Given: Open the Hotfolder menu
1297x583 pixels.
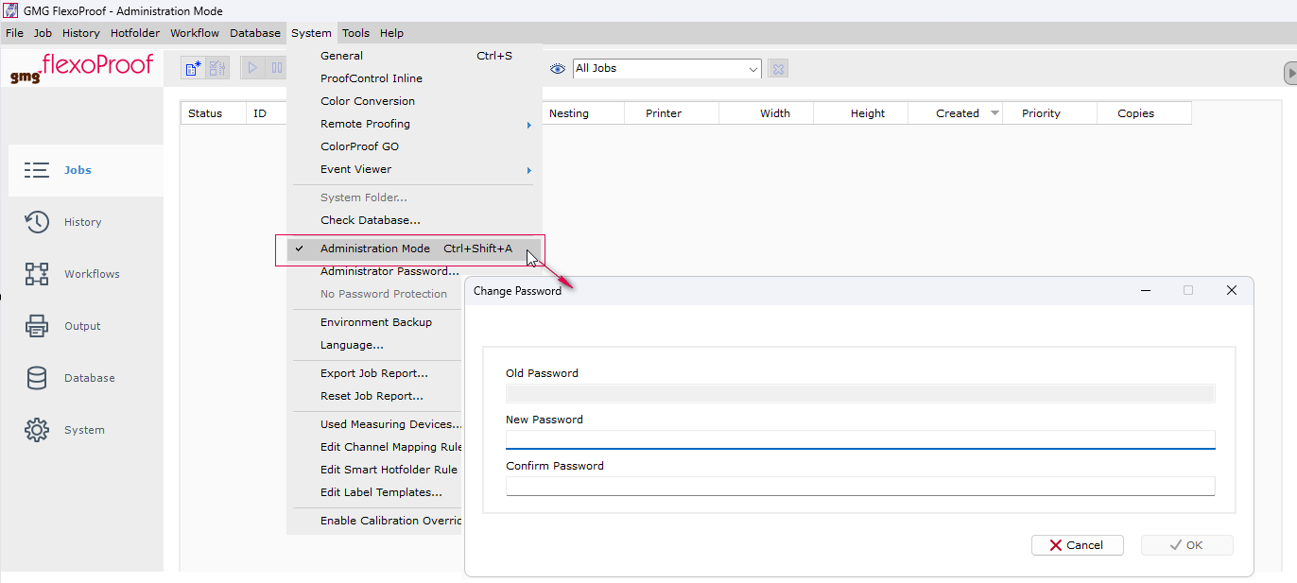Looking at the screenshot, I should [135, 33].
